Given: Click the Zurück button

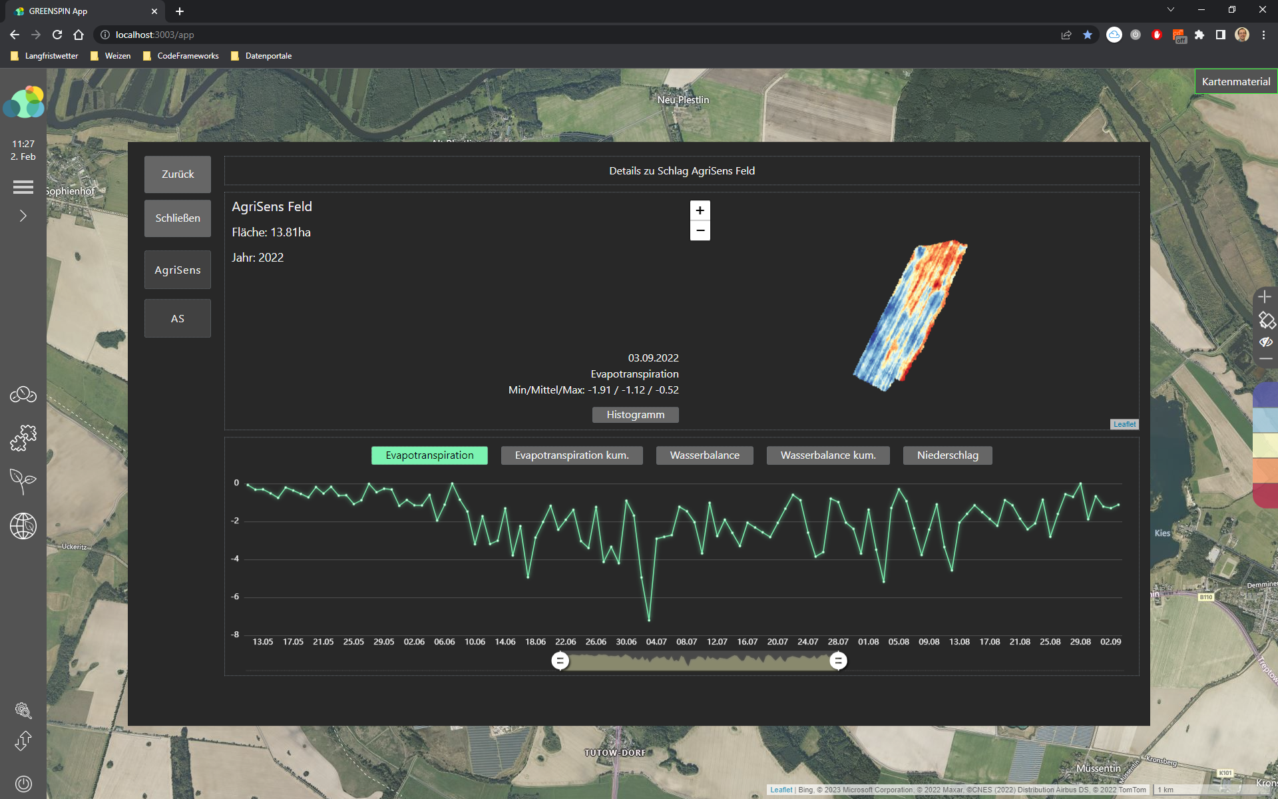Looking at the screenshot, I should (178, 174).
